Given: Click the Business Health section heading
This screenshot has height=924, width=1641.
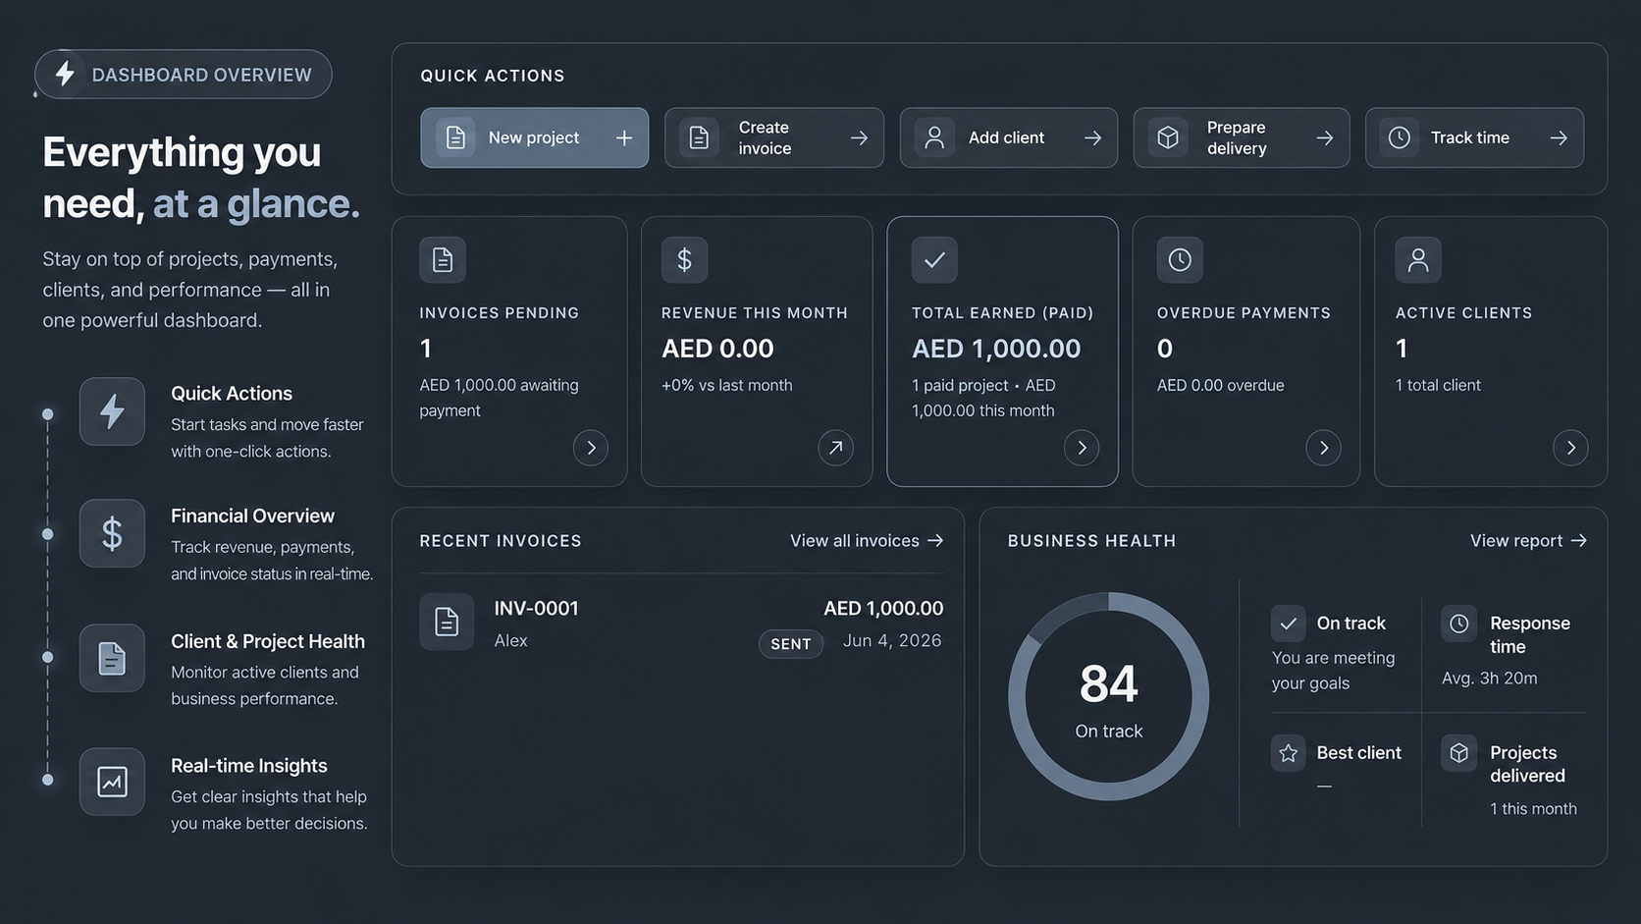Looking at the screenshot, I should [1091, 541].
